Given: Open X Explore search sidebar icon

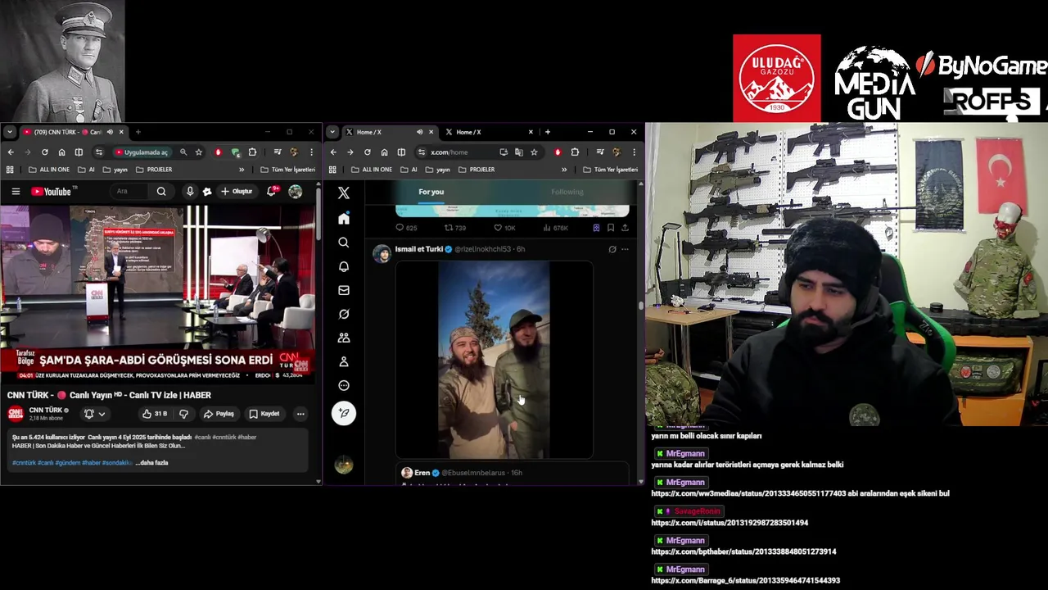Looking at the screenshot, I should coord(344,243).
